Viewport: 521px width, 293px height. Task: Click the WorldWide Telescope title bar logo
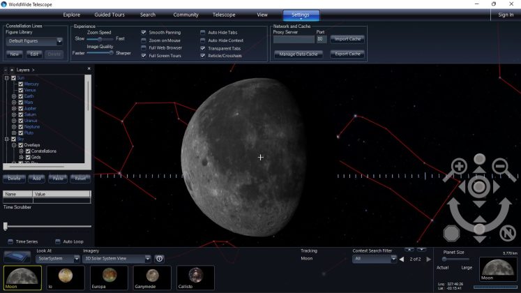point(4,4)
